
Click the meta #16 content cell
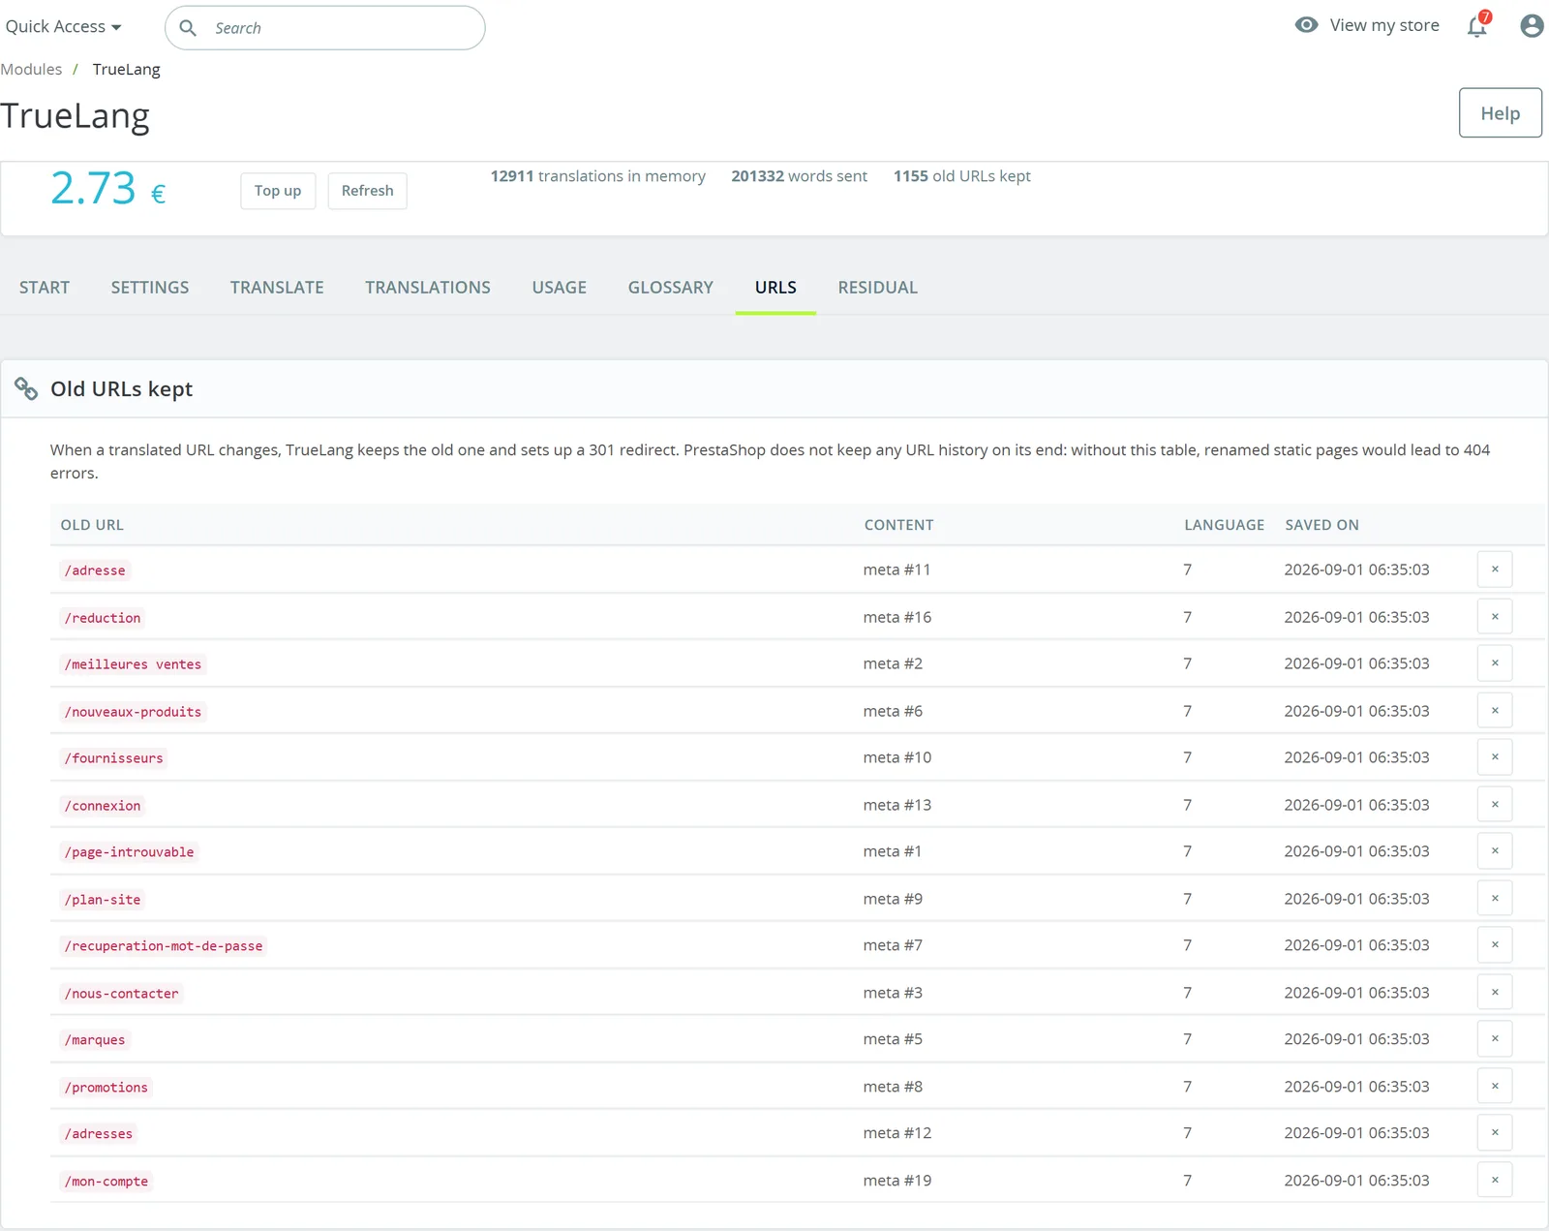[x=897, y=617]
